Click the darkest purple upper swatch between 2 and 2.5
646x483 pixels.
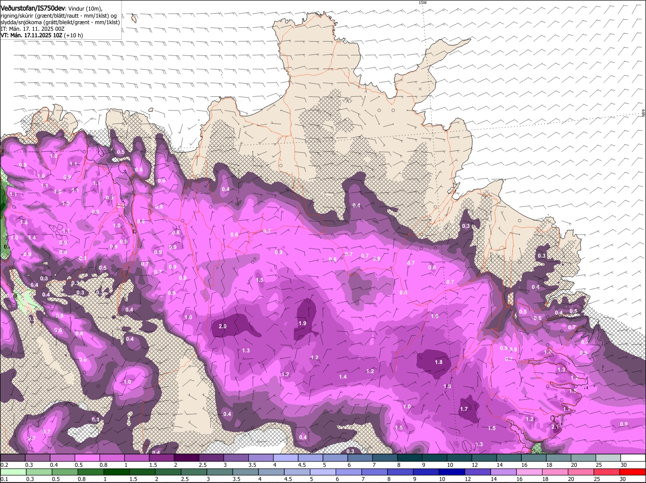pyautogui.click(x=186, y=458)
